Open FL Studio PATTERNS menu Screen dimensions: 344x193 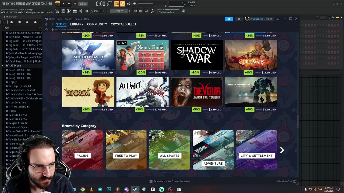(x=20, y=3)
